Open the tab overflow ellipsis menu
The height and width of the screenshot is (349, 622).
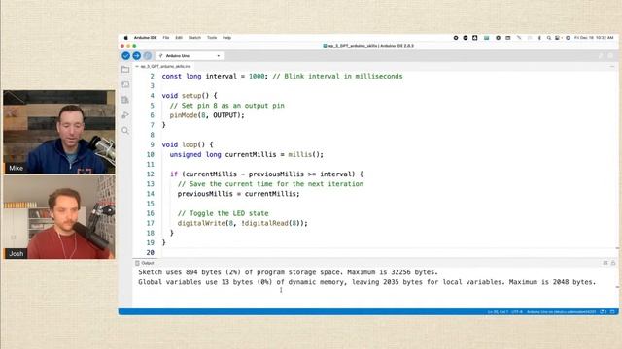coord(612,67)
